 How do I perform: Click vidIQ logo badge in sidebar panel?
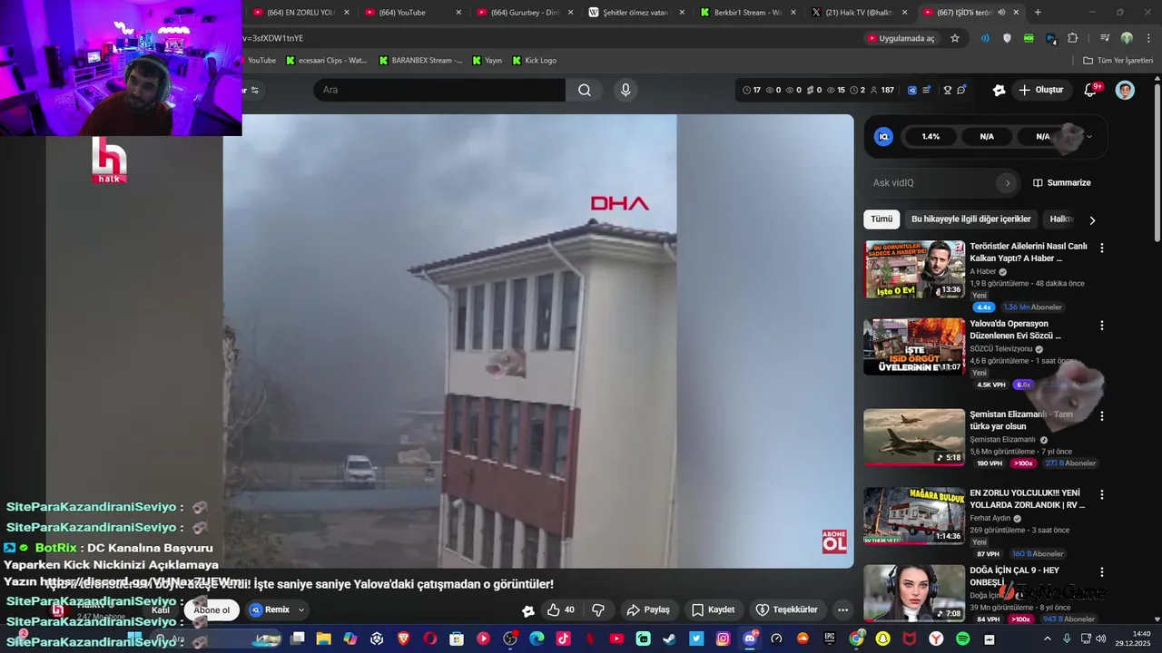coord(883,136)
